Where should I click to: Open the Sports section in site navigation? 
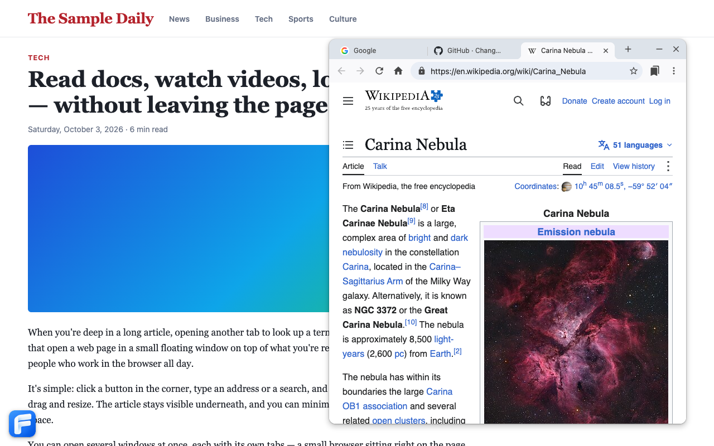(301, 19)
